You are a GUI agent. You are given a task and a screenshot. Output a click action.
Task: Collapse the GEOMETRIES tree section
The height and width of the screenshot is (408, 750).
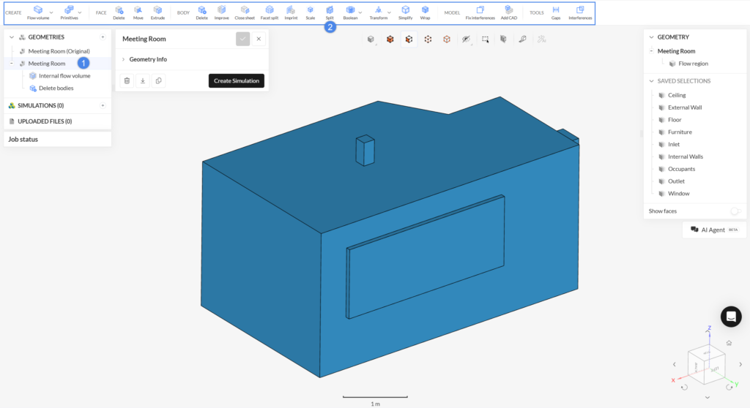tap(12, 37)
